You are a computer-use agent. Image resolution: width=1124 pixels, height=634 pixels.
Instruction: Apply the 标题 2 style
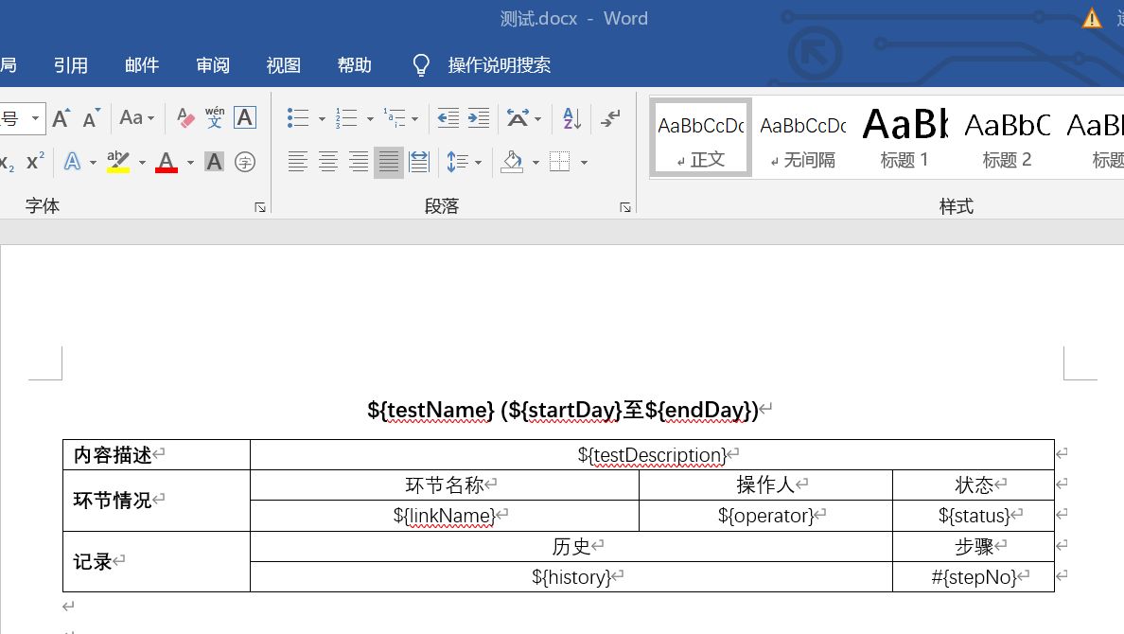(x=1008, y=138)
